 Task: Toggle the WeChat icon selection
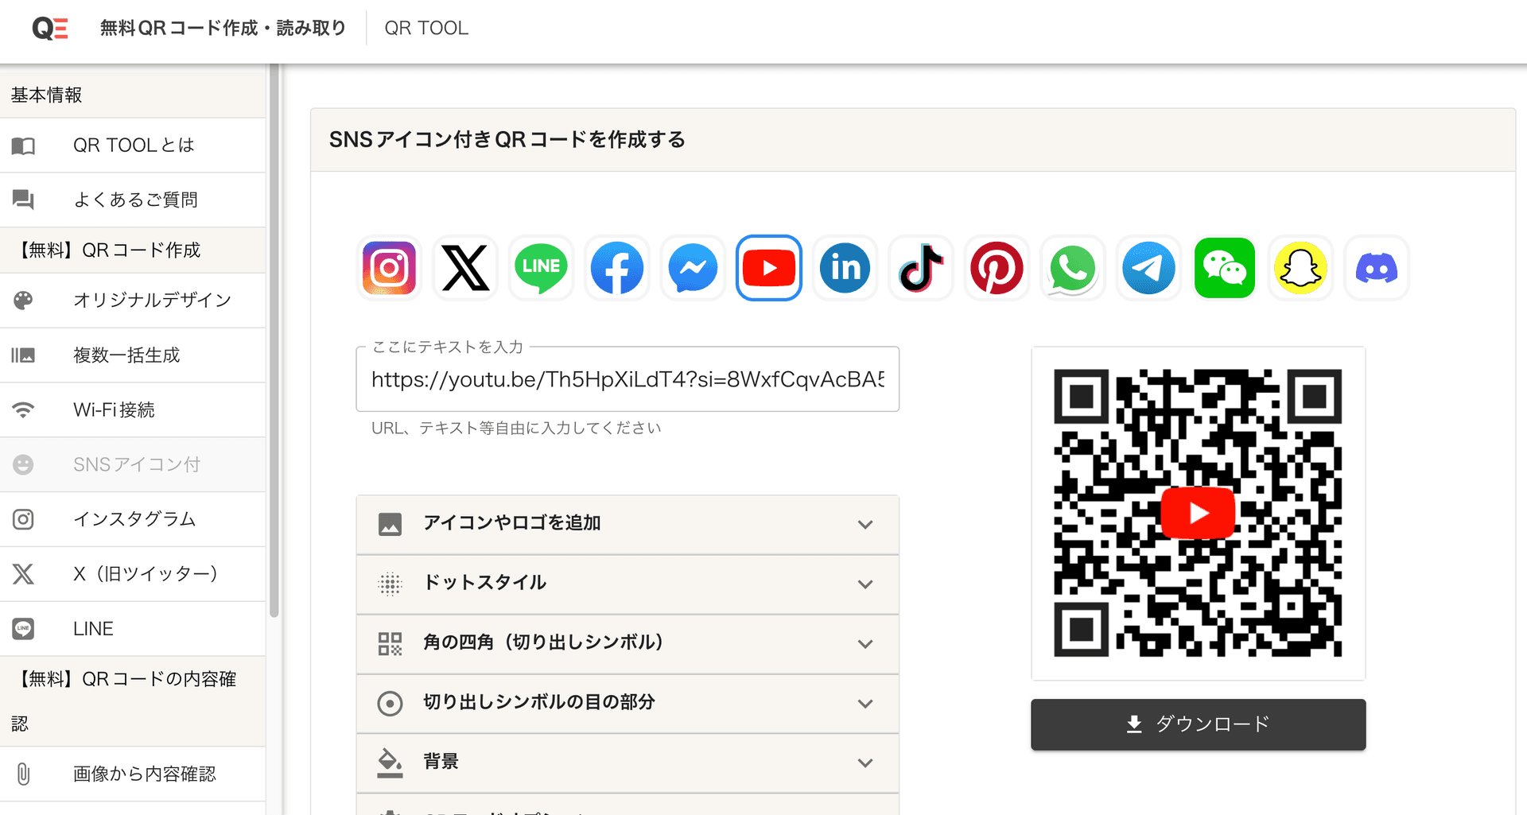1224,268
